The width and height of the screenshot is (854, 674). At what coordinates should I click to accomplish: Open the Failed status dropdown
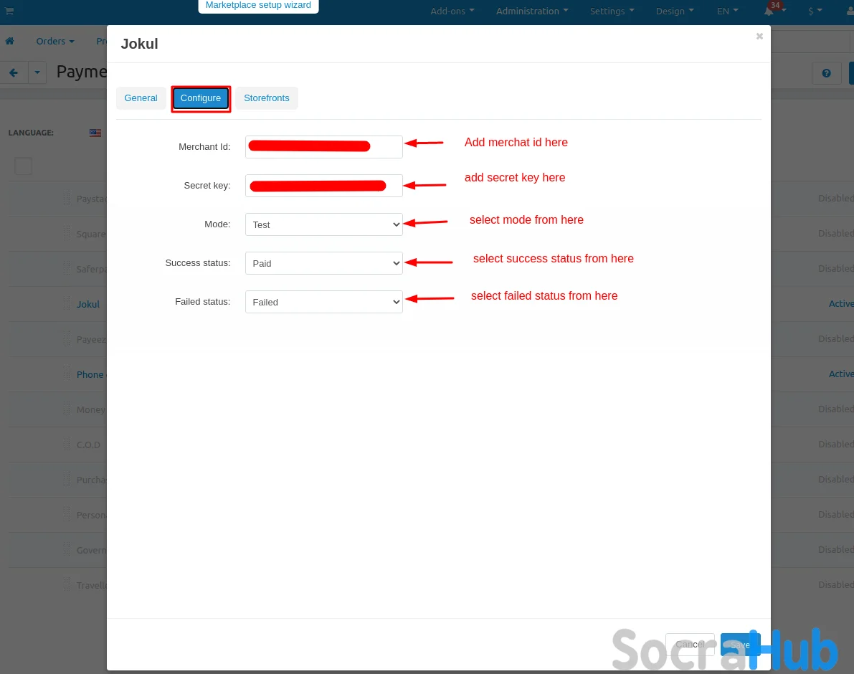[x=323, y=302]
